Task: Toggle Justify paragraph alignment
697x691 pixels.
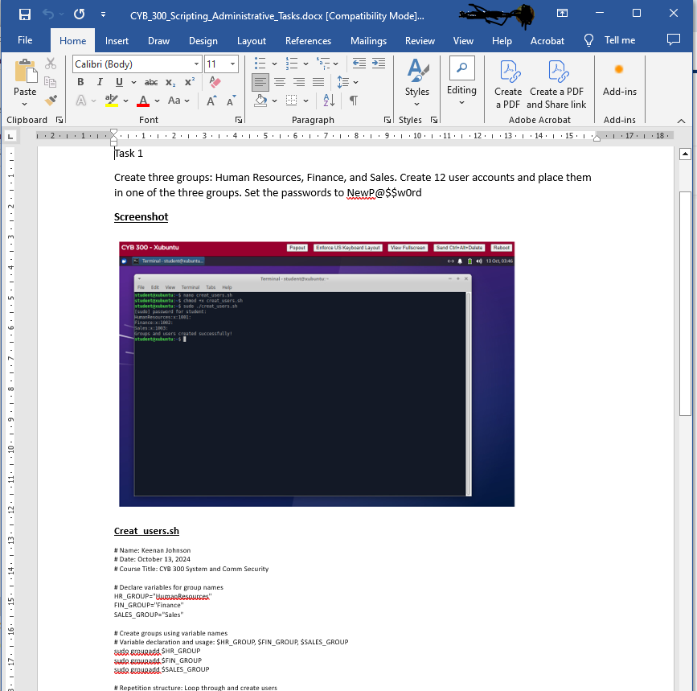Action: [x=318, y=82]
